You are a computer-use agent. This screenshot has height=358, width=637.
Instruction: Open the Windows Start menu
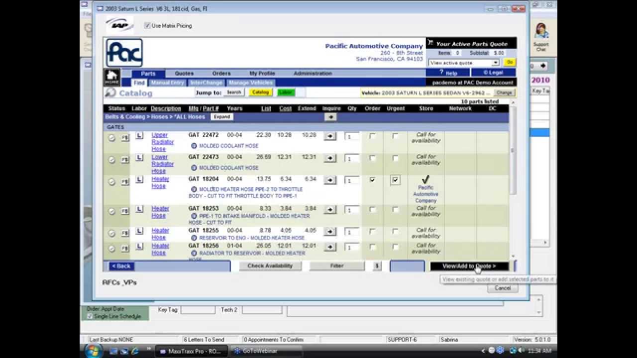coord(92,351)
